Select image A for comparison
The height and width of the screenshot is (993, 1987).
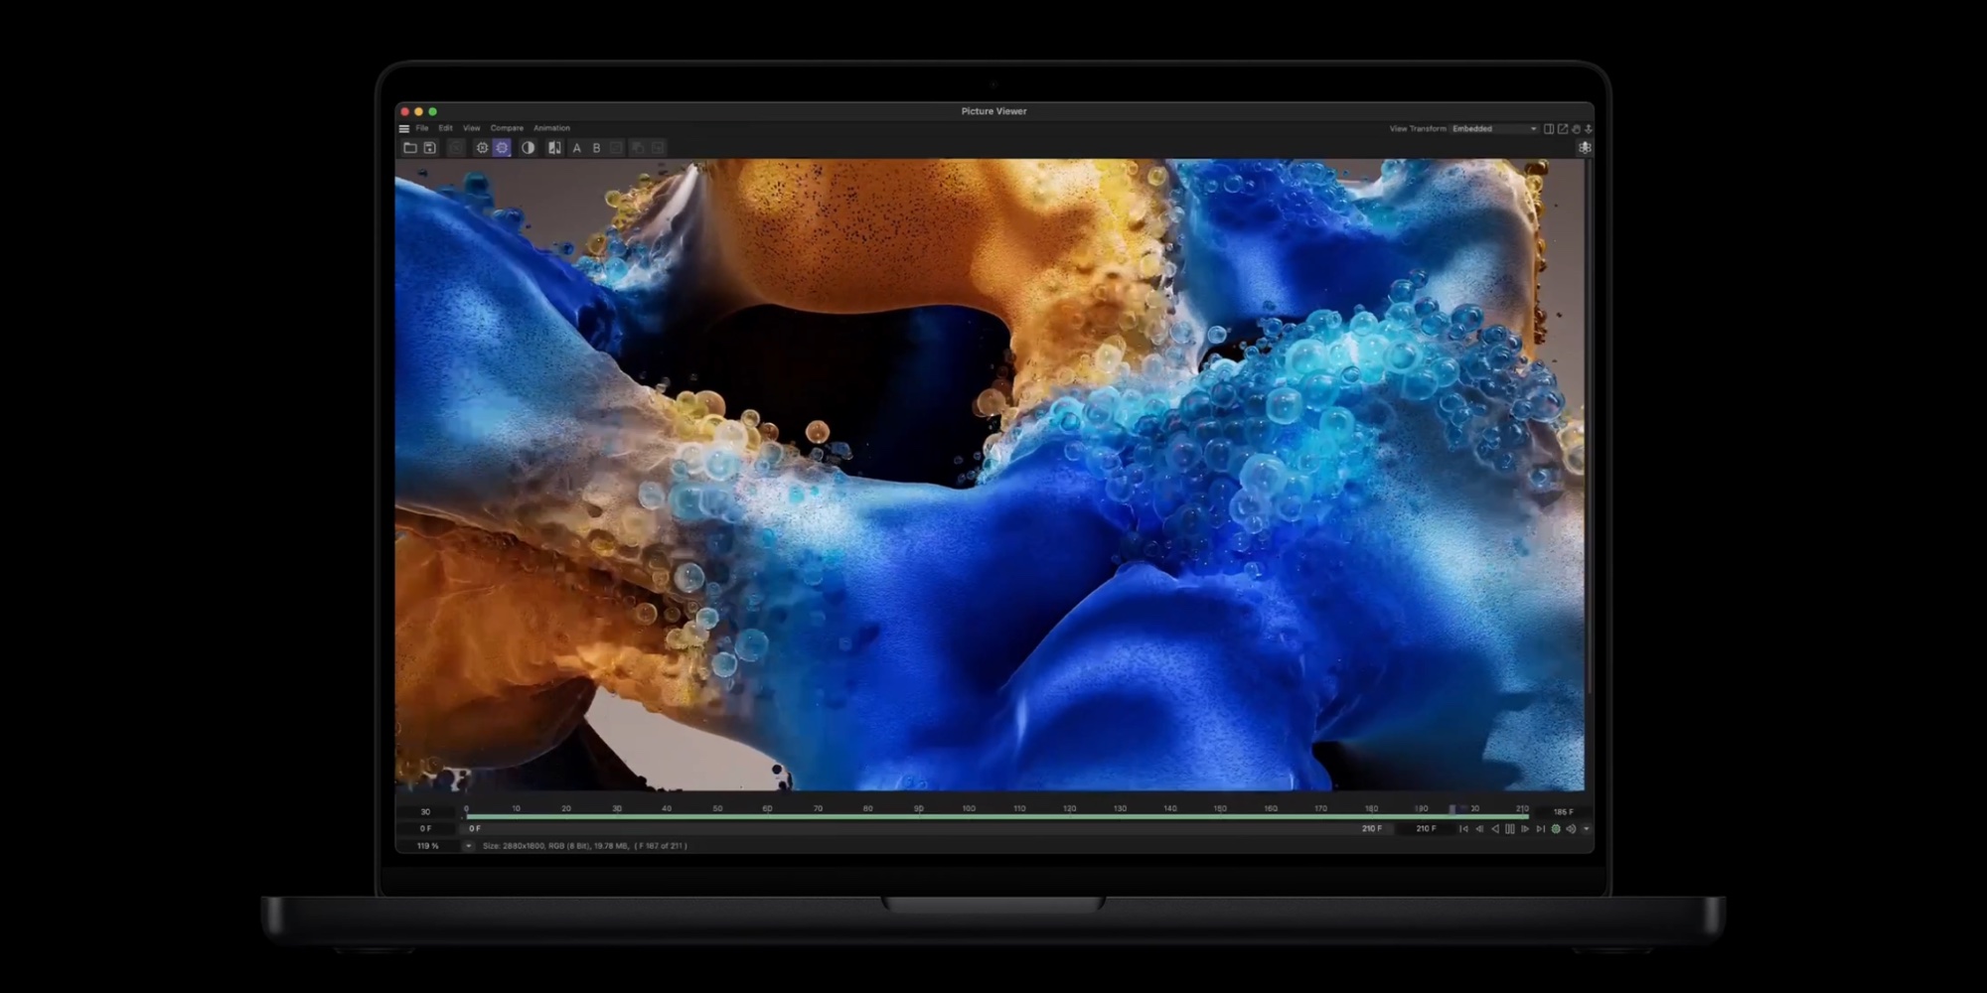[576, 147]
